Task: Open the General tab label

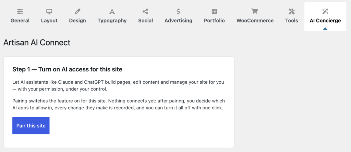Action: pyautogui.click(x=20, y=21)
